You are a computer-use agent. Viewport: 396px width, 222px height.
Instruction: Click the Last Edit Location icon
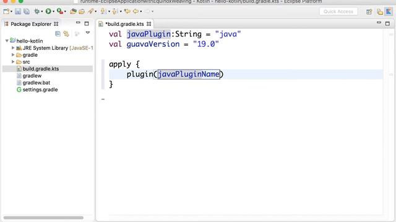(x=127, y=11)
